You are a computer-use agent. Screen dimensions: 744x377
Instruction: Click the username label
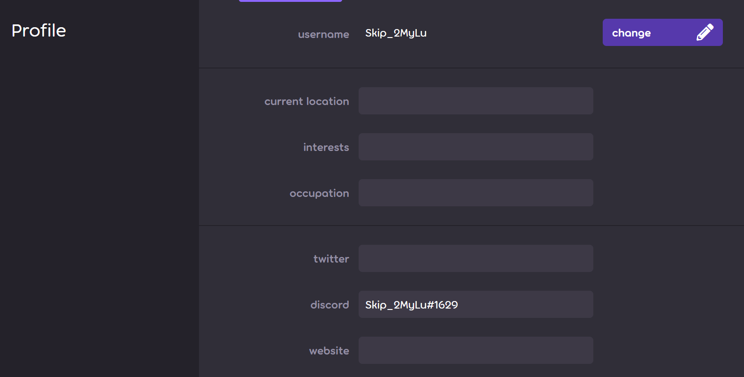click(x=323, y=34)
